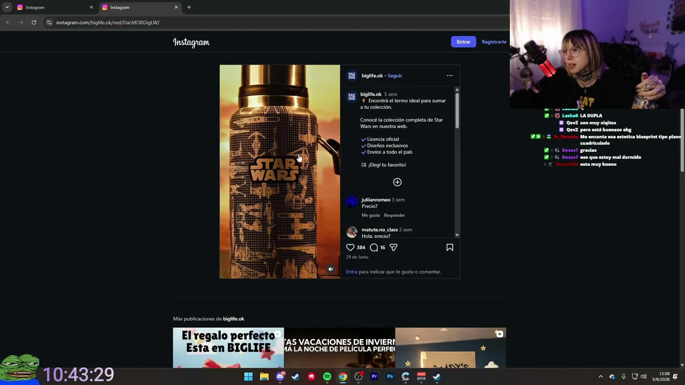This screenshot has height=385, width=685.
Task: Open Adobe Premiere Pro from the taskbar
Action: click(x=374, y=376)
